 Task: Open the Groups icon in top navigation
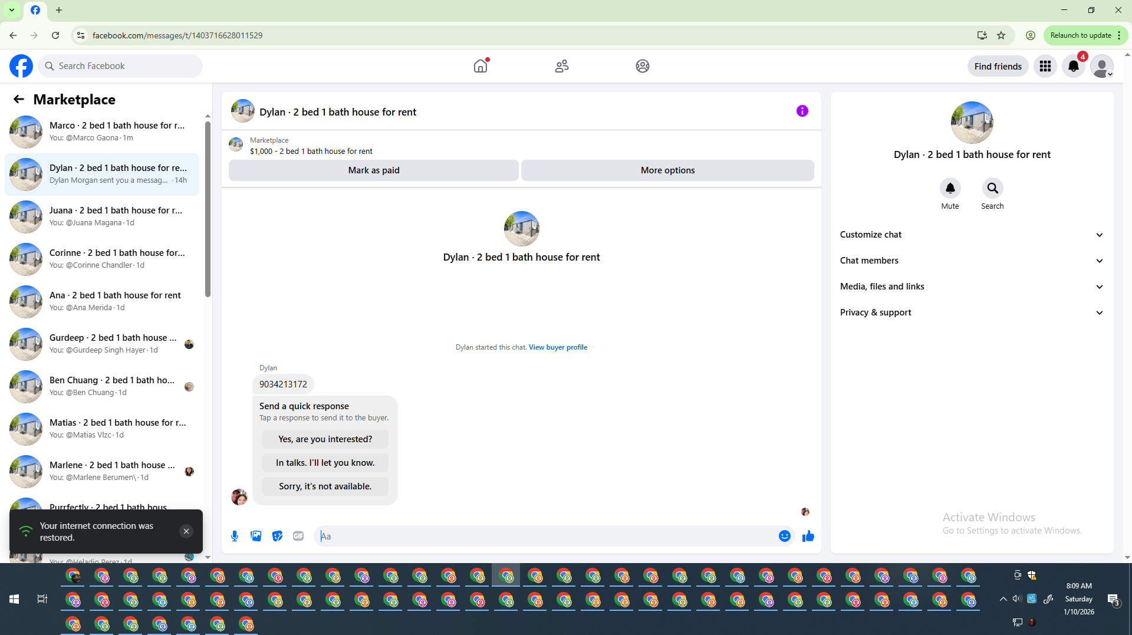click(x=643, y=66)
